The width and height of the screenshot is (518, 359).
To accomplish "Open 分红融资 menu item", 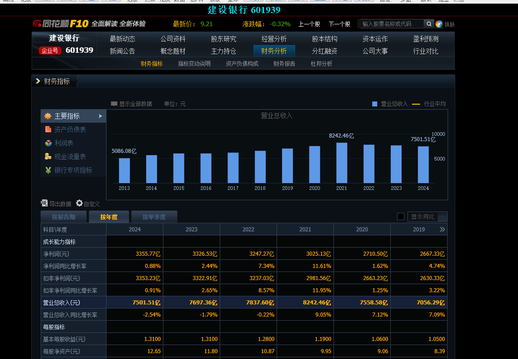I will pyautogui.click(x=324, y=51).
